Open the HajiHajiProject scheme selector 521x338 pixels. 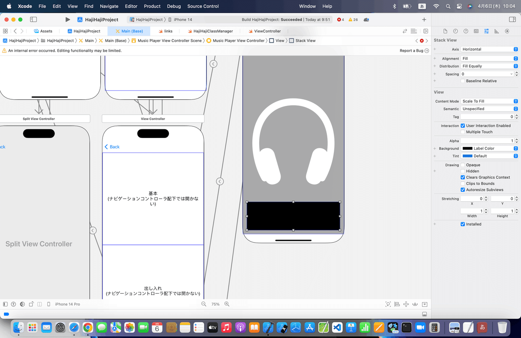tap(146, 20)
